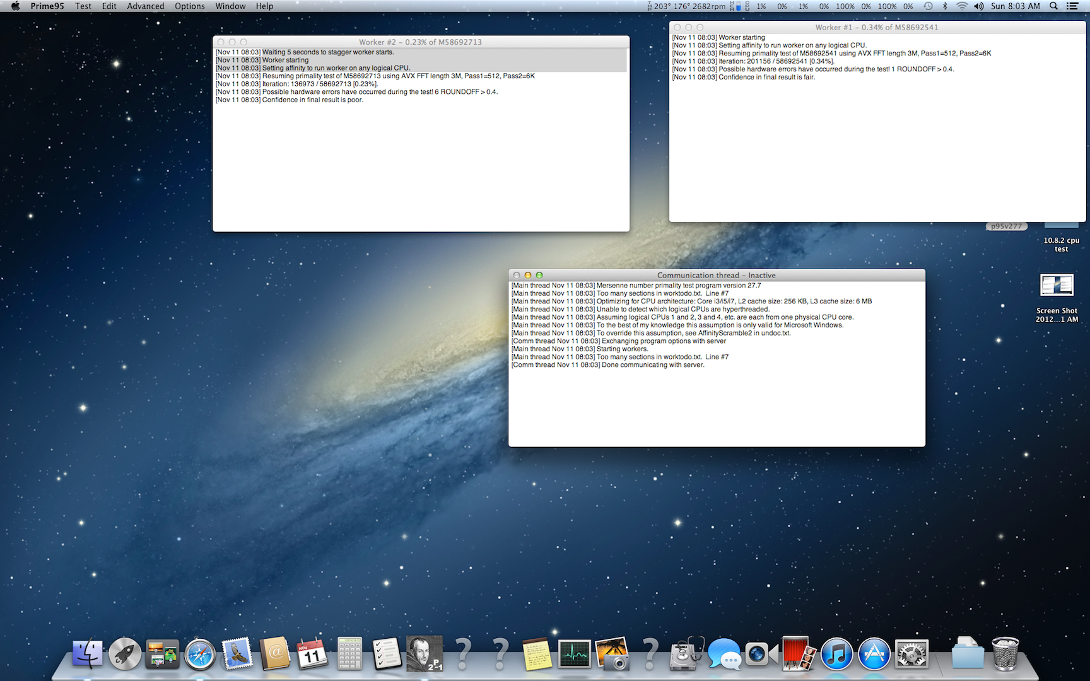Launch Calculator from the Dock

point(349,654)
